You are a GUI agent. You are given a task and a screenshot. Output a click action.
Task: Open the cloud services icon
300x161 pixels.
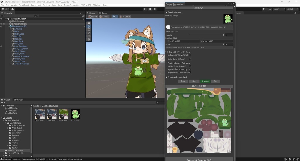click(x=13, y=9)
